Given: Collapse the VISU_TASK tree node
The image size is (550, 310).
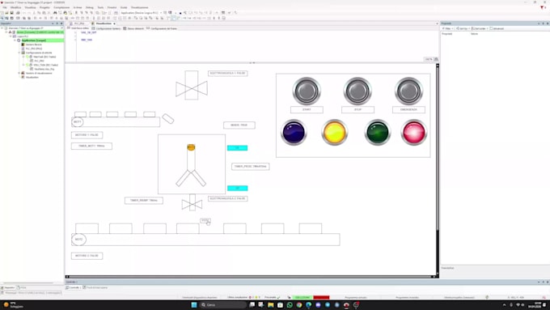Looking at the screenshot, I should pos(23,65).
